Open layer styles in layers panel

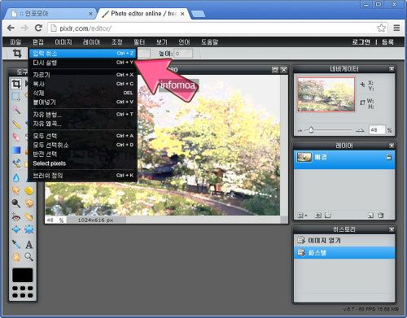pos(328,216)
